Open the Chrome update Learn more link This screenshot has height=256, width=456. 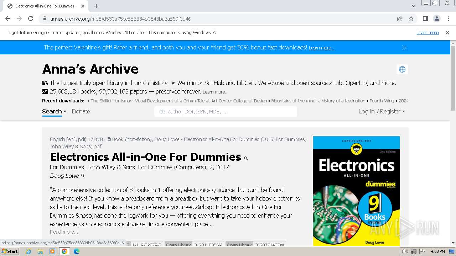(x=427, y=33)
